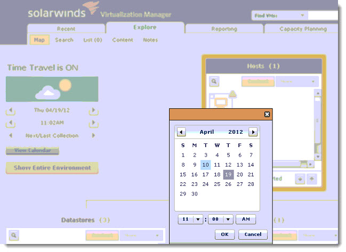Confirm calendar selection with OK
This screenshot has height=252, width=346.
(224, 234)
